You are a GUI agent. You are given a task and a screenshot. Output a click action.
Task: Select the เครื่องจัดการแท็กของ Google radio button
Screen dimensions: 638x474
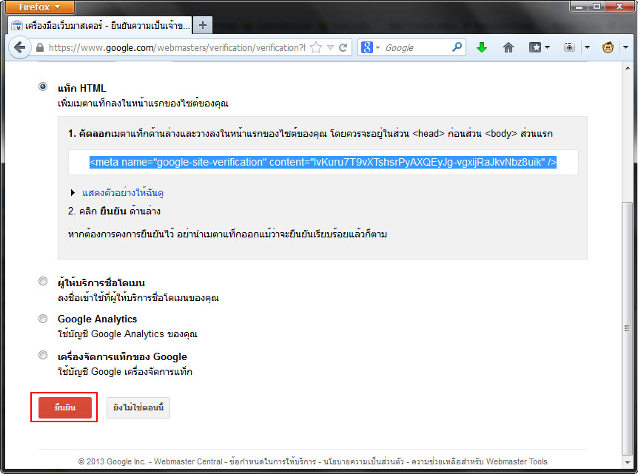click(x=43, y=355)
